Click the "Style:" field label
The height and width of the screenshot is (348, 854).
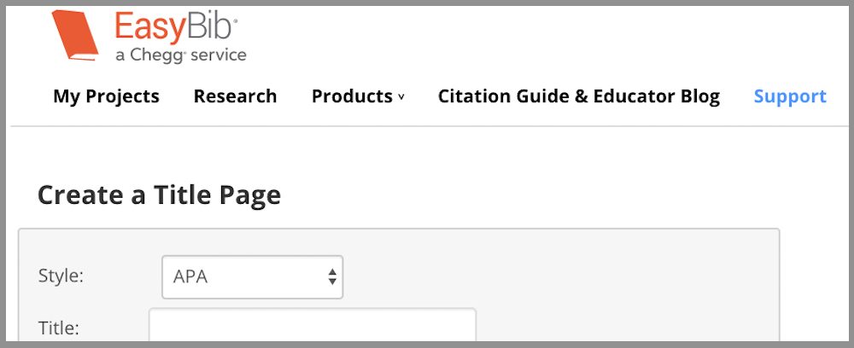[61, 275]
